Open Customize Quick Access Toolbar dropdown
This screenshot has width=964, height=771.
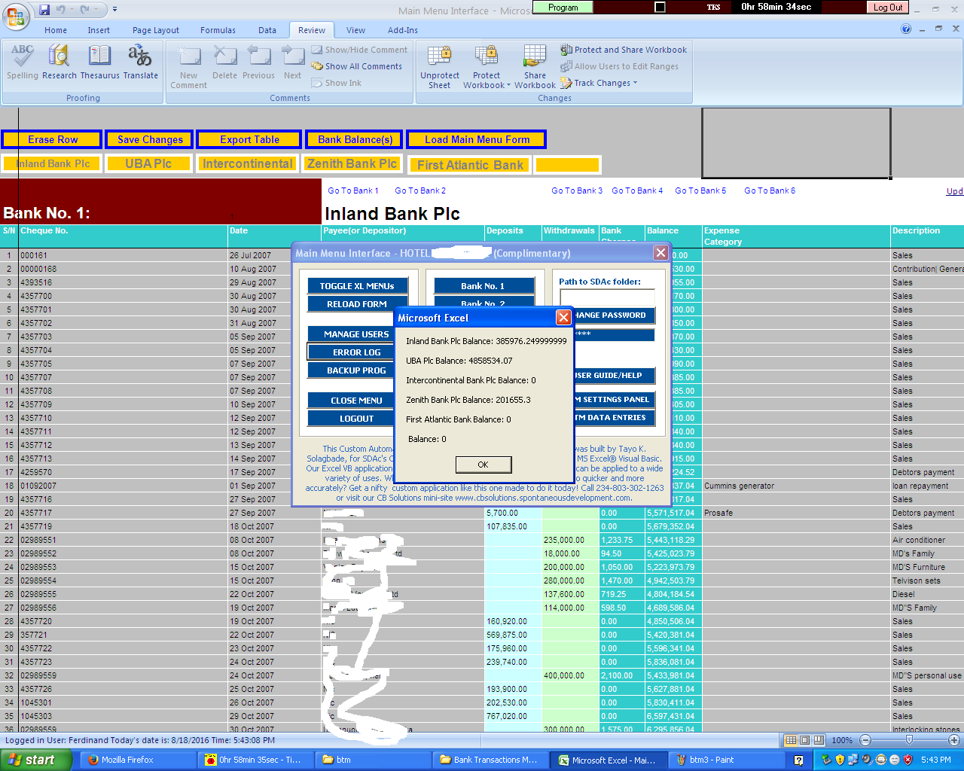pyautogui.click(x=114, y=10)
